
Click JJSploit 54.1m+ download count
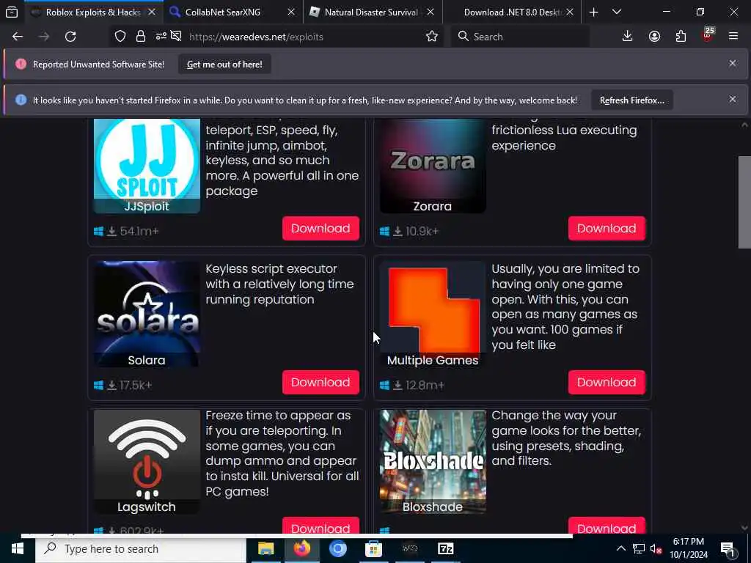pos(139,231)
